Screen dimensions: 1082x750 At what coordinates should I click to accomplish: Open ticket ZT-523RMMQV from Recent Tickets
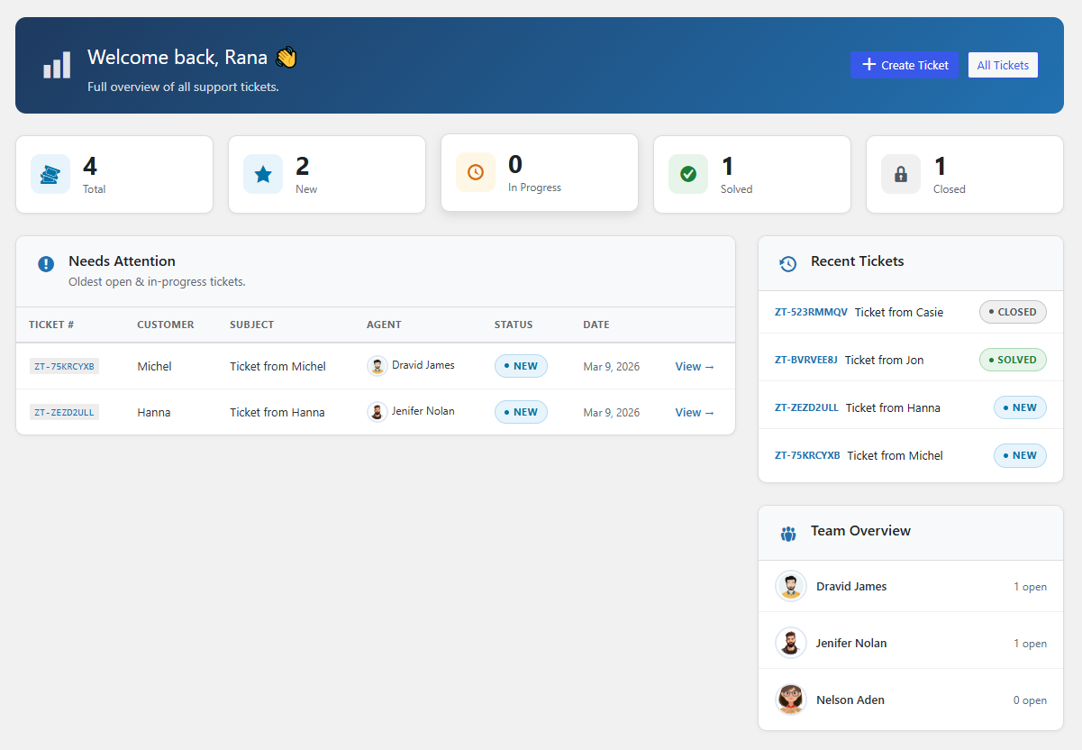810,312
